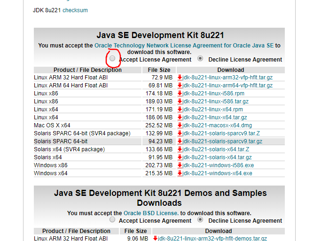Image resolution: width=321 pixels, height=241 pixels.
Task: Click the 'Mac OS X x64' description cell
Action: (x=87, y=125)
